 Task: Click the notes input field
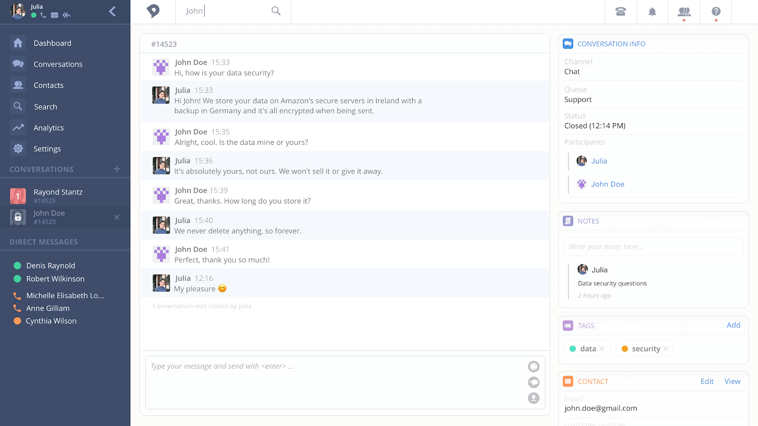653,247
